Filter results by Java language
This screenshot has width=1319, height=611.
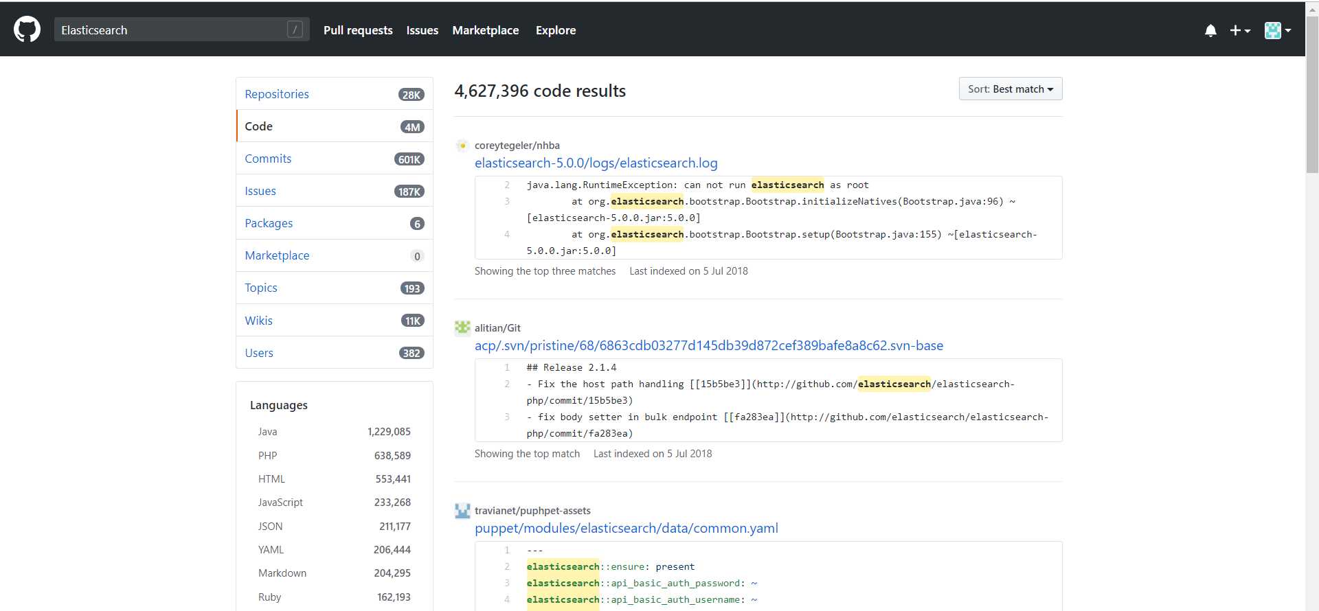(334, 432)
